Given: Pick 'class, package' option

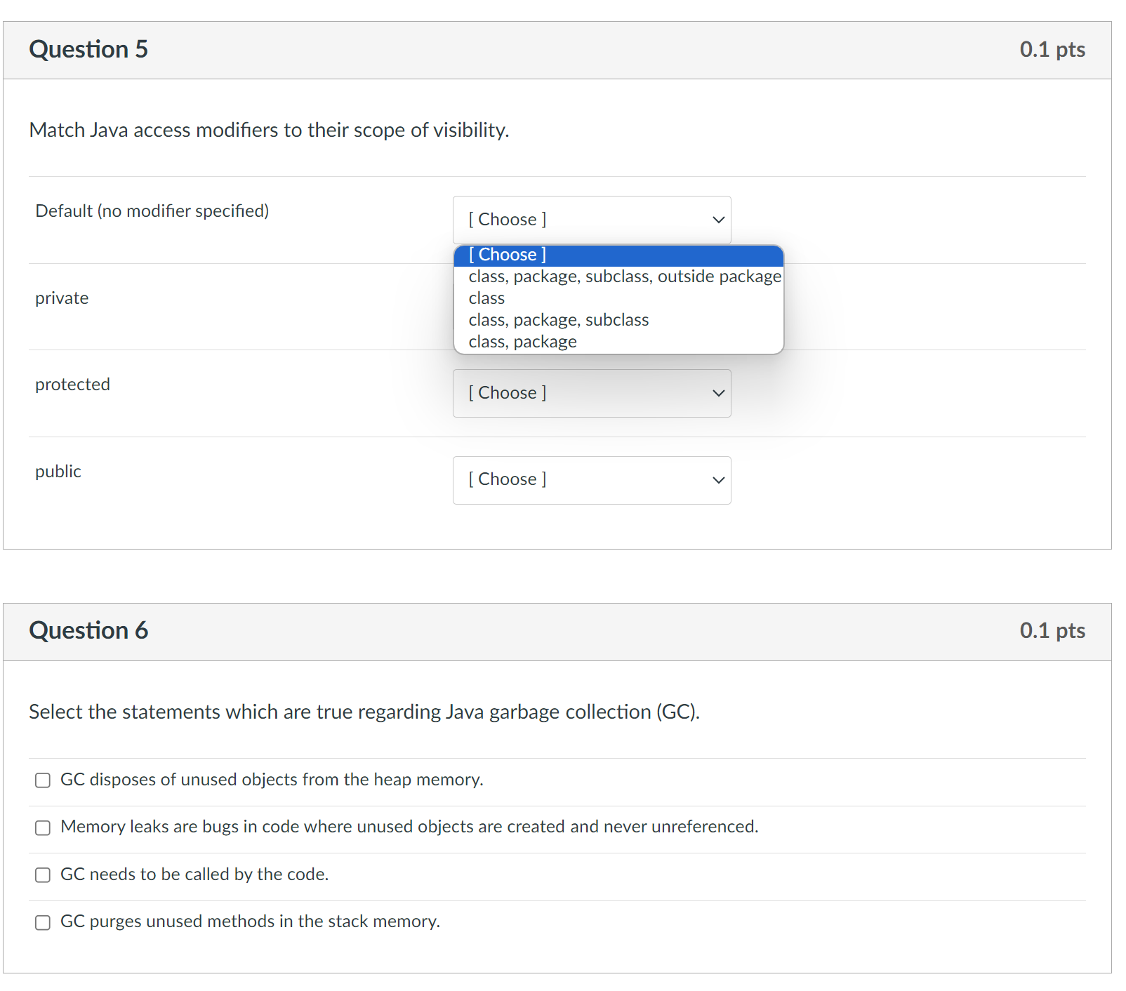Looking at the screenshot, I should tap(618, 342).
